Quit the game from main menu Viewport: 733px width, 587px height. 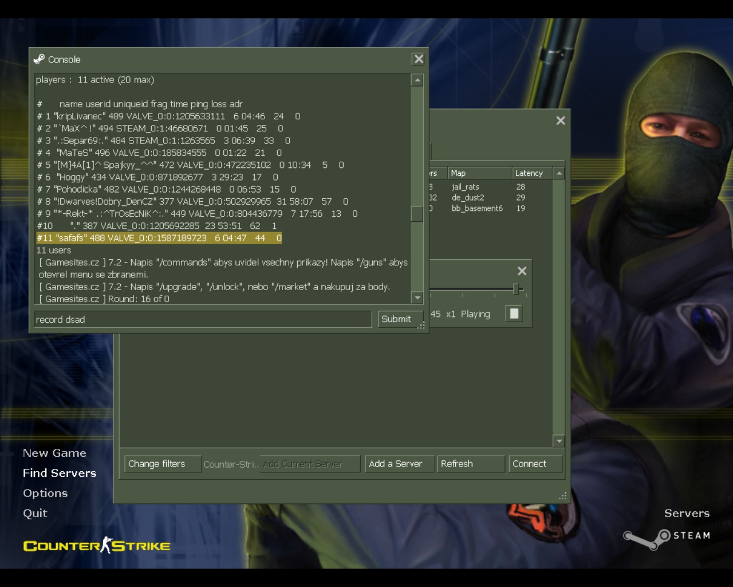35,513
